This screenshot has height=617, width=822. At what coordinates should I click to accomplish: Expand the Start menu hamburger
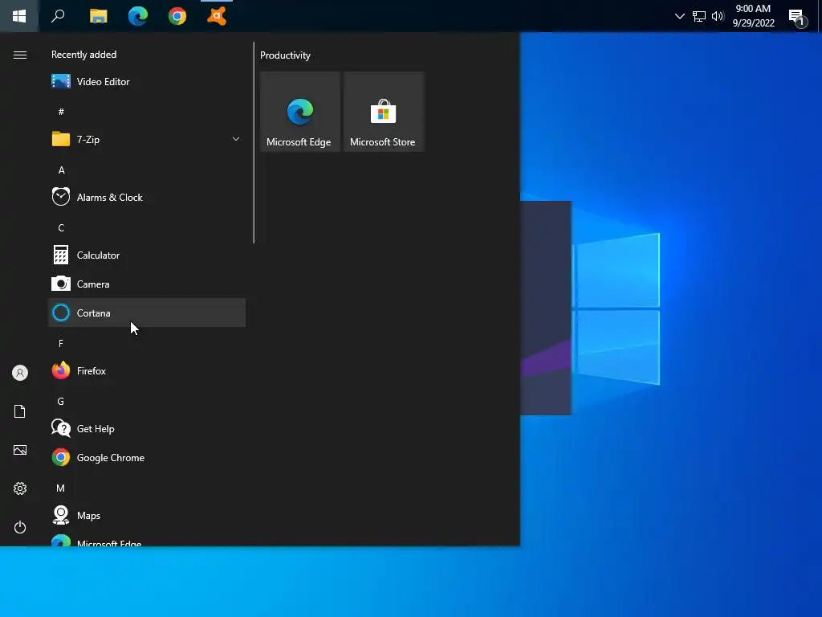coord(20,55)
